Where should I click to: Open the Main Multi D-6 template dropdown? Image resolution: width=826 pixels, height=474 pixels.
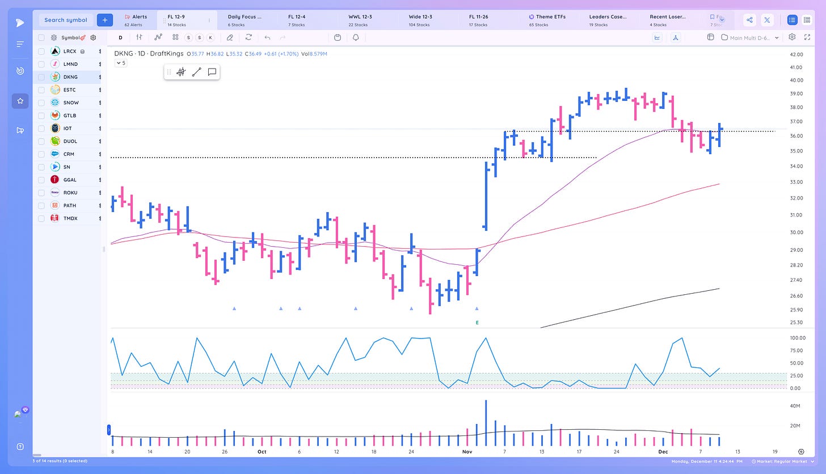[749, 37]
